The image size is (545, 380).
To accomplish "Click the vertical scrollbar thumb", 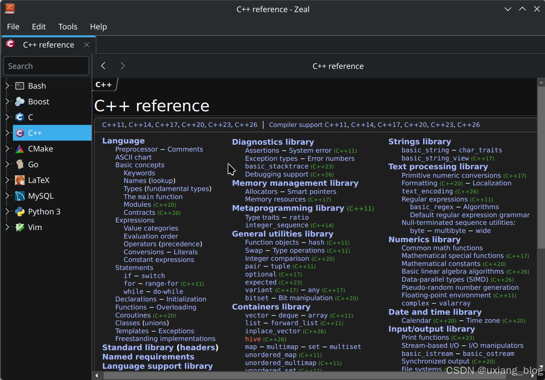I will click(x=541, y=167).
